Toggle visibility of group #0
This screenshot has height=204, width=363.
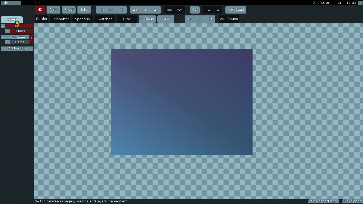3,26
